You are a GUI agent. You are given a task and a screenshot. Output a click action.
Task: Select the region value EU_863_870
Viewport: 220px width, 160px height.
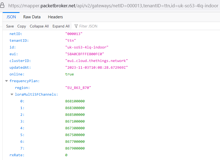pos(78,88)
